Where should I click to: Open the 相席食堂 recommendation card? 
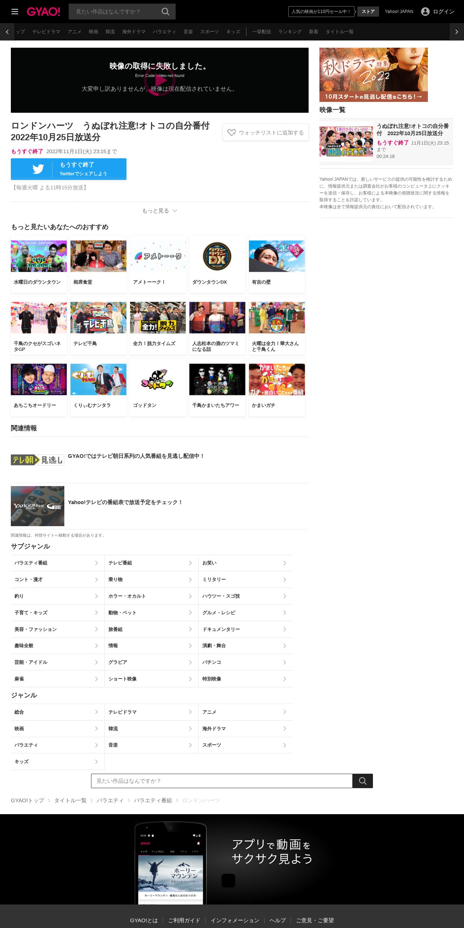[98, 264]
